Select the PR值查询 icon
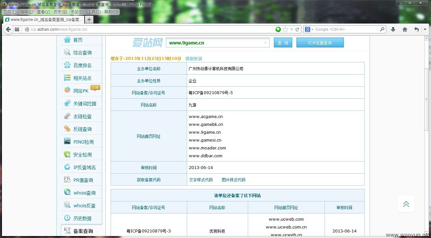Screen dimensions: 431x238 67,179
